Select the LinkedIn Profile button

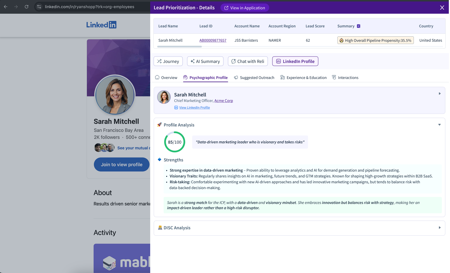[x=295, y=61]
